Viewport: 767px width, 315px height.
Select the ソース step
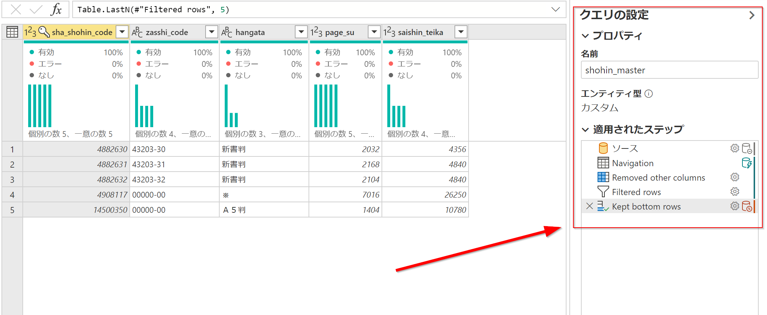[625, 148]
